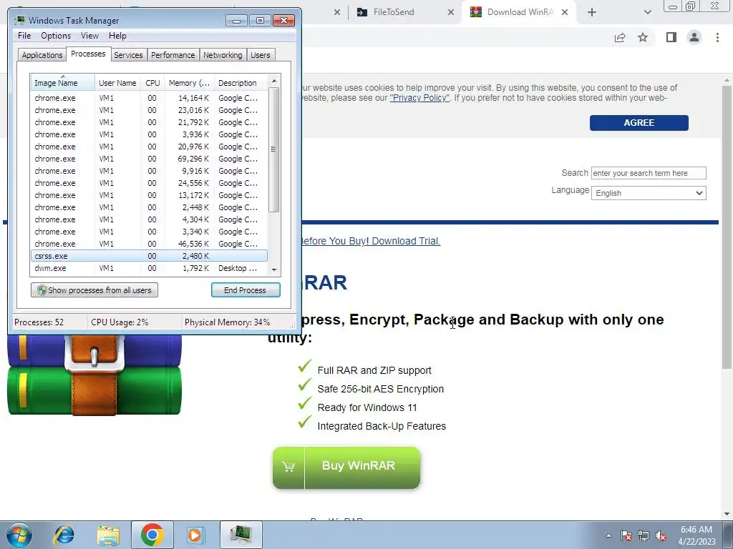Screen dimensions: 733x549
Task: Open the Chrome profile avatar menu
Action: [x=694, y=37]
